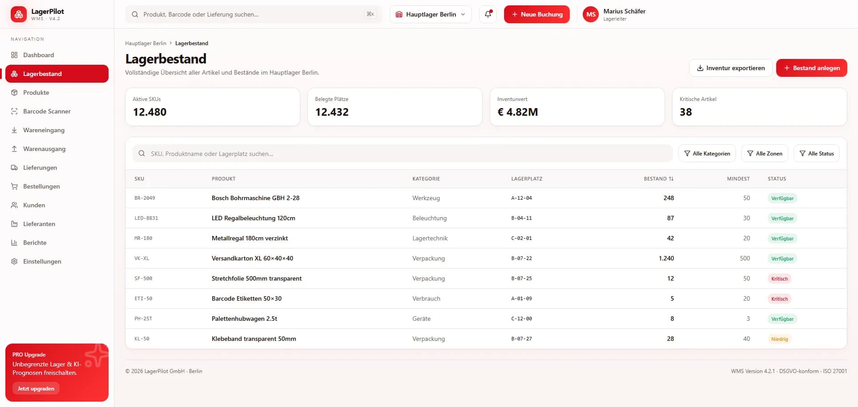Focus the global product and barcode search field

[254, 14]
